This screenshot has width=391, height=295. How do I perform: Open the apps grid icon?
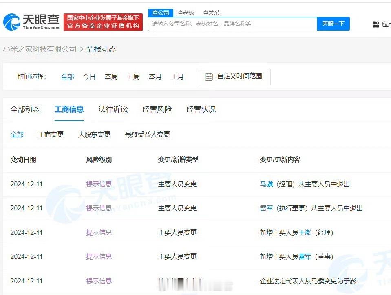coord(376,24)
